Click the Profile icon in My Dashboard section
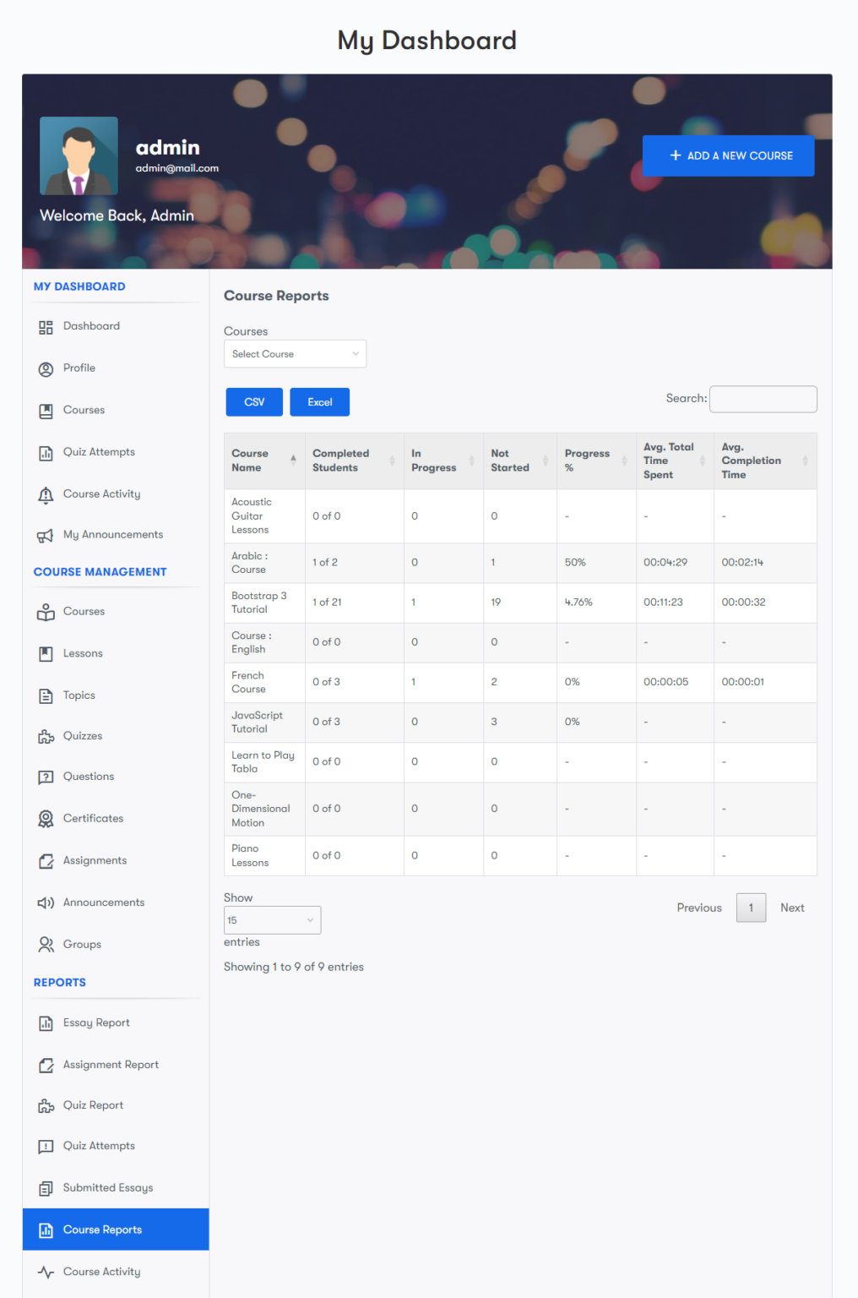 (x=46, y=368)
